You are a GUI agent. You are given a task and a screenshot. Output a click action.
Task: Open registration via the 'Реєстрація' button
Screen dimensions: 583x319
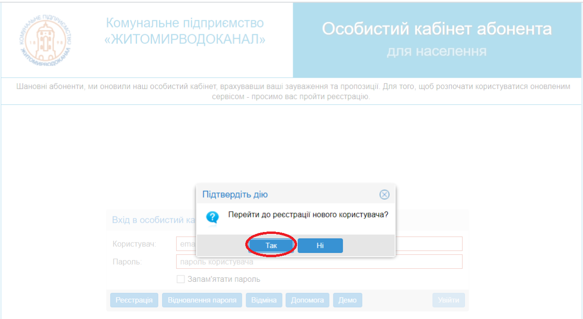point(134,300)
